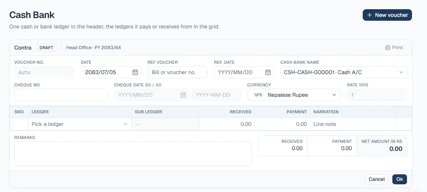Click the Print button
Viewport: 427px width, 192px height.
point(394,48)
